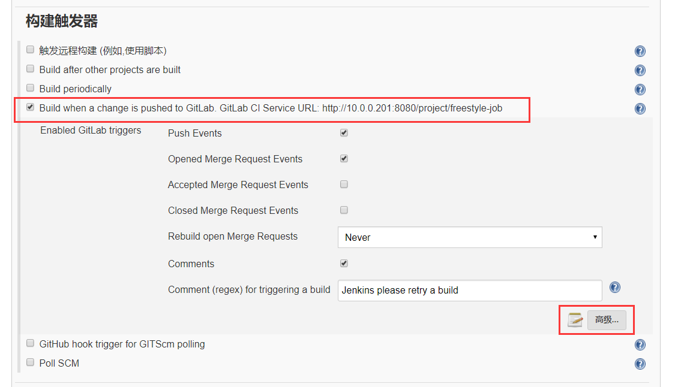Uncheck Opened Merge Request Events
This screenshot has height=387, width=684.
pos(343,158)
